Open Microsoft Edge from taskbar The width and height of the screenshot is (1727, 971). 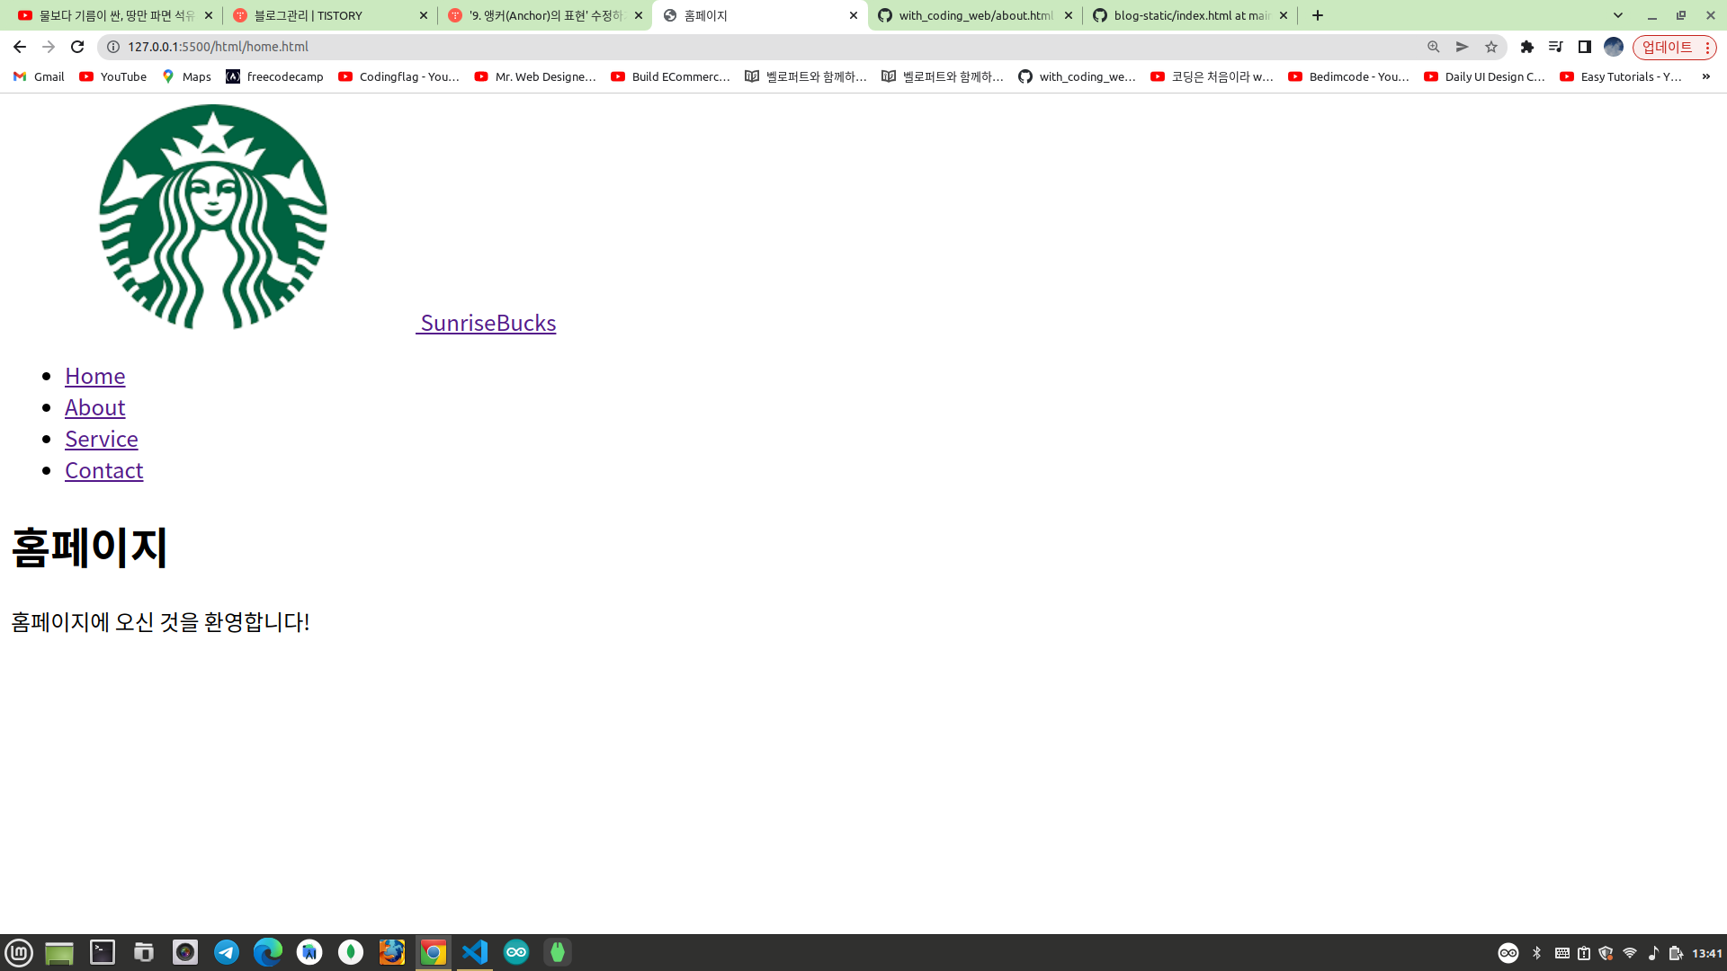pyautogui.click(x=268, y=952)
